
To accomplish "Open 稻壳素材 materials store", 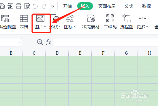I will [91, 22].
